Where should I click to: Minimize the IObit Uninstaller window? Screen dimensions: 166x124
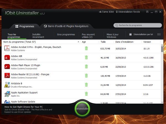click(152, 12)
